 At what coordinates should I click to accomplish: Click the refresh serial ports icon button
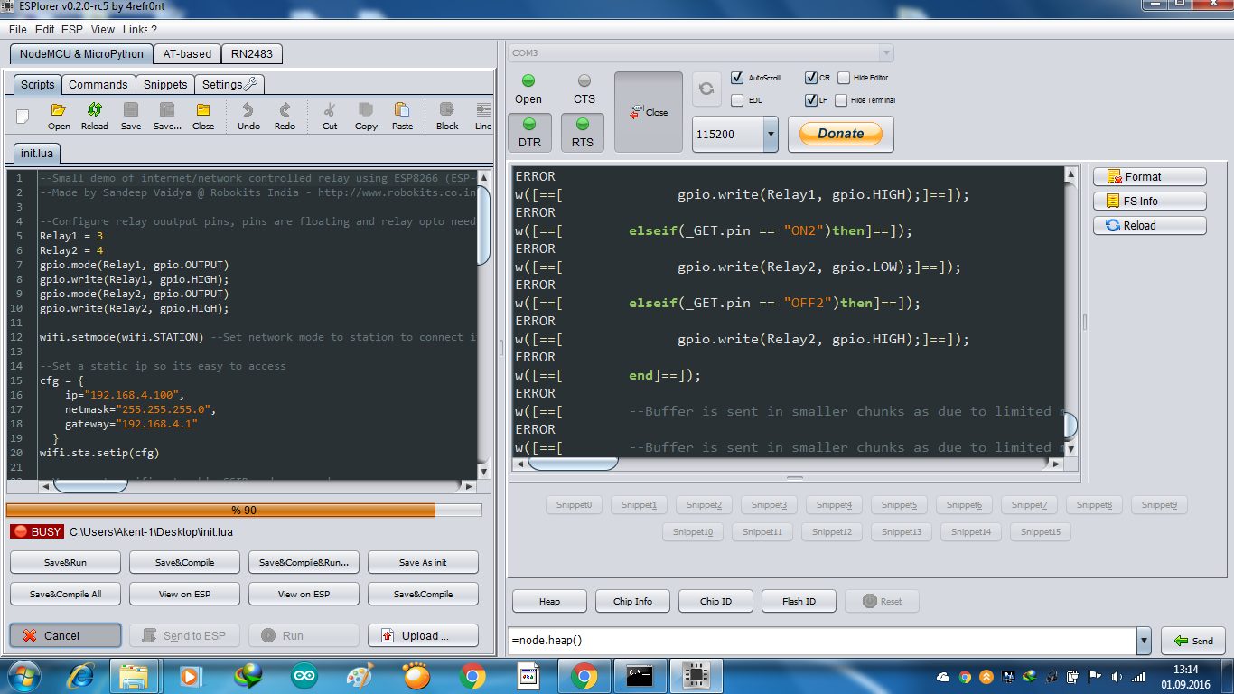(706, 89)
